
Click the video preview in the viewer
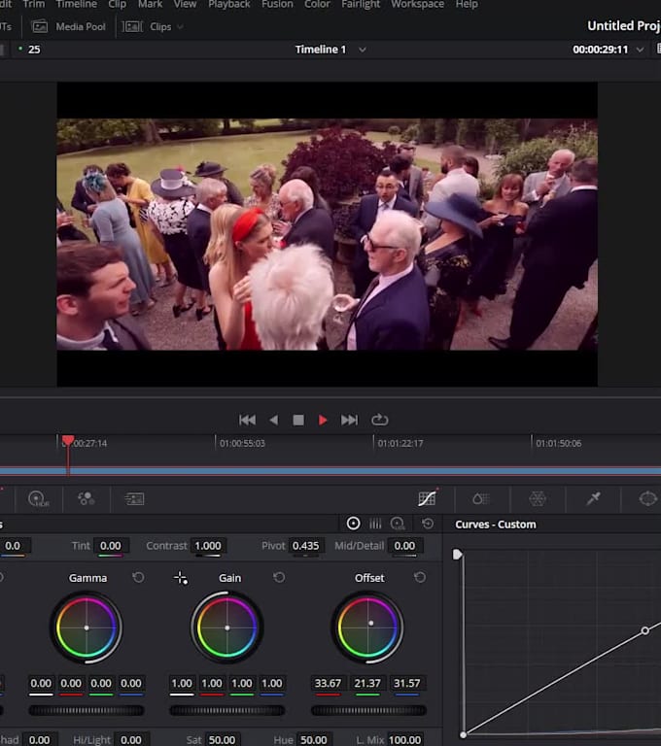(328, 234)
